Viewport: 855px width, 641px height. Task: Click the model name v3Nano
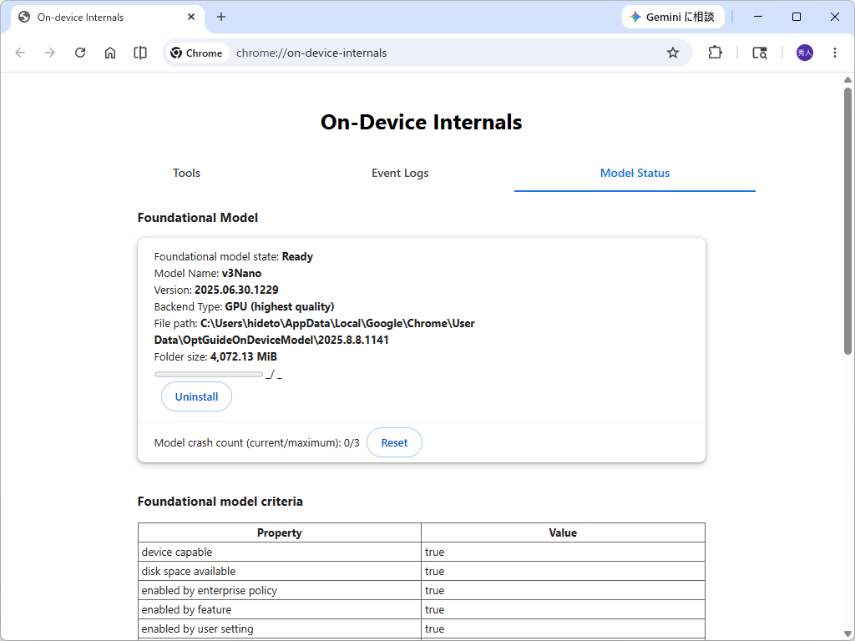[241, 273]
